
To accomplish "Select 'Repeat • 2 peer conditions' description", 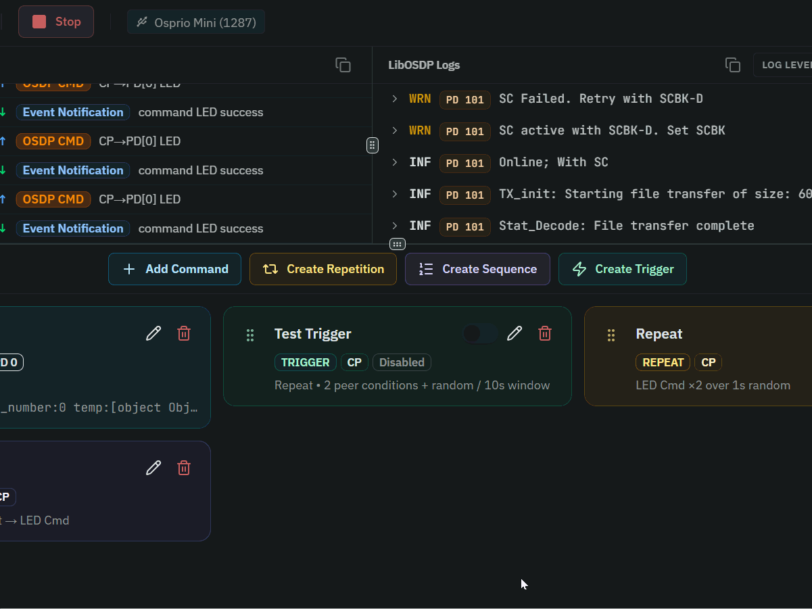I will tap(412, 385).
